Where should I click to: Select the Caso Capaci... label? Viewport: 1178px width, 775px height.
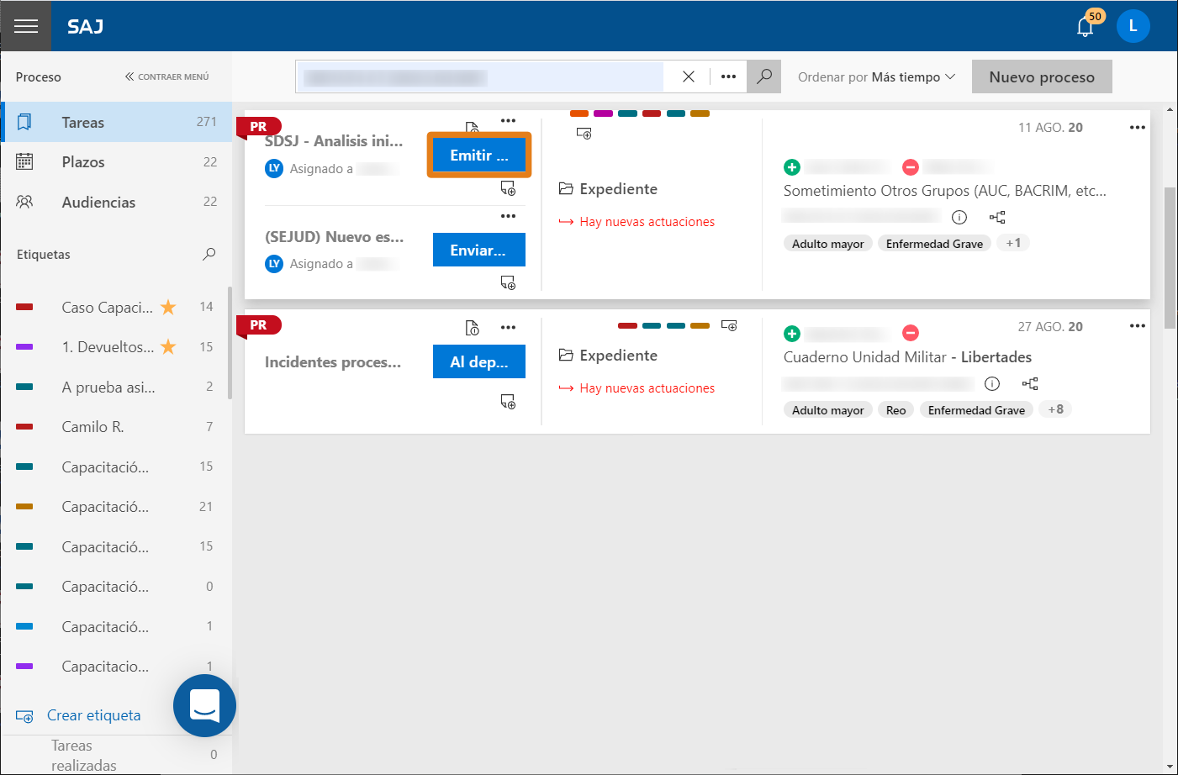tap(107, 308)
